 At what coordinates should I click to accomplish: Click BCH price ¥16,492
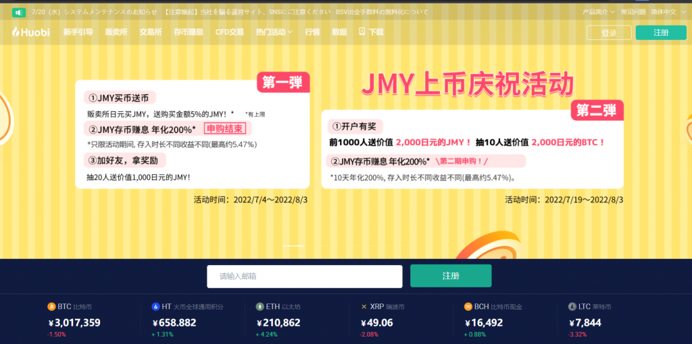(x=483, y=322)
